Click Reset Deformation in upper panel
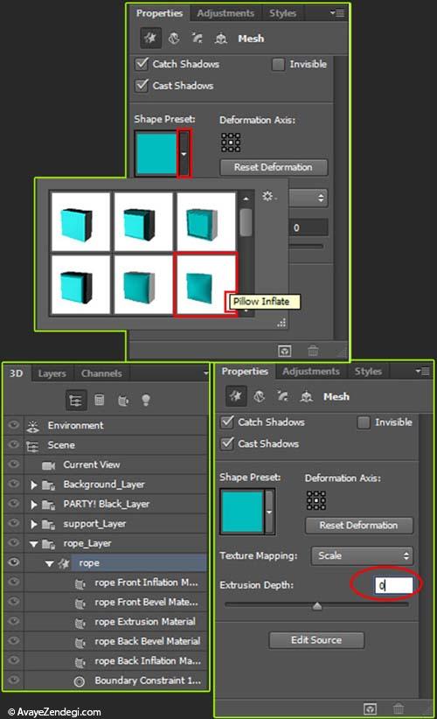Screen dimensions: 437x719 pos(274,167)
